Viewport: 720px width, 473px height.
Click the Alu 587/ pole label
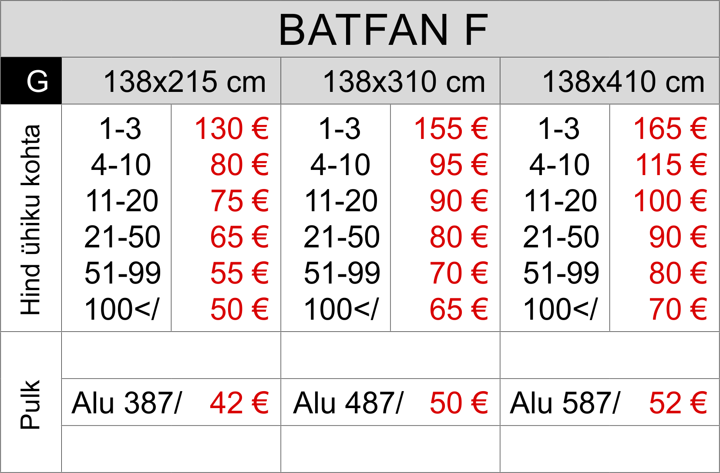(565, 403)
